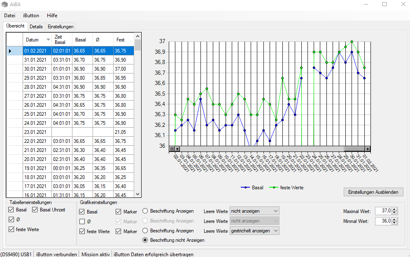Select the date cell 23.01.2021
Viewport: 410px width, 257px height.
coord(37,132)
